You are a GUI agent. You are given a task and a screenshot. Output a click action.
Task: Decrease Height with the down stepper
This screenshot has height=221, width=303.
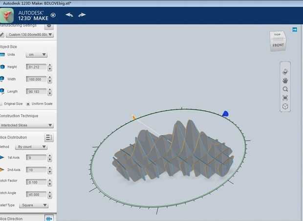50,69
